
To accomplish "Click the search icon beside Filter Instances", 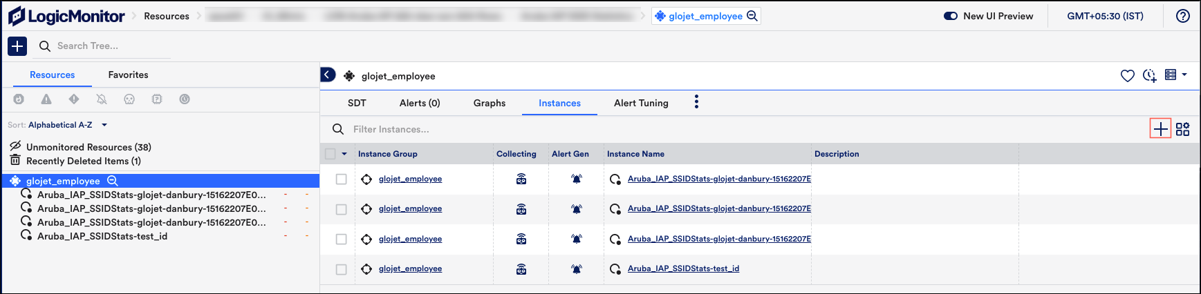I will click(338, 129).
